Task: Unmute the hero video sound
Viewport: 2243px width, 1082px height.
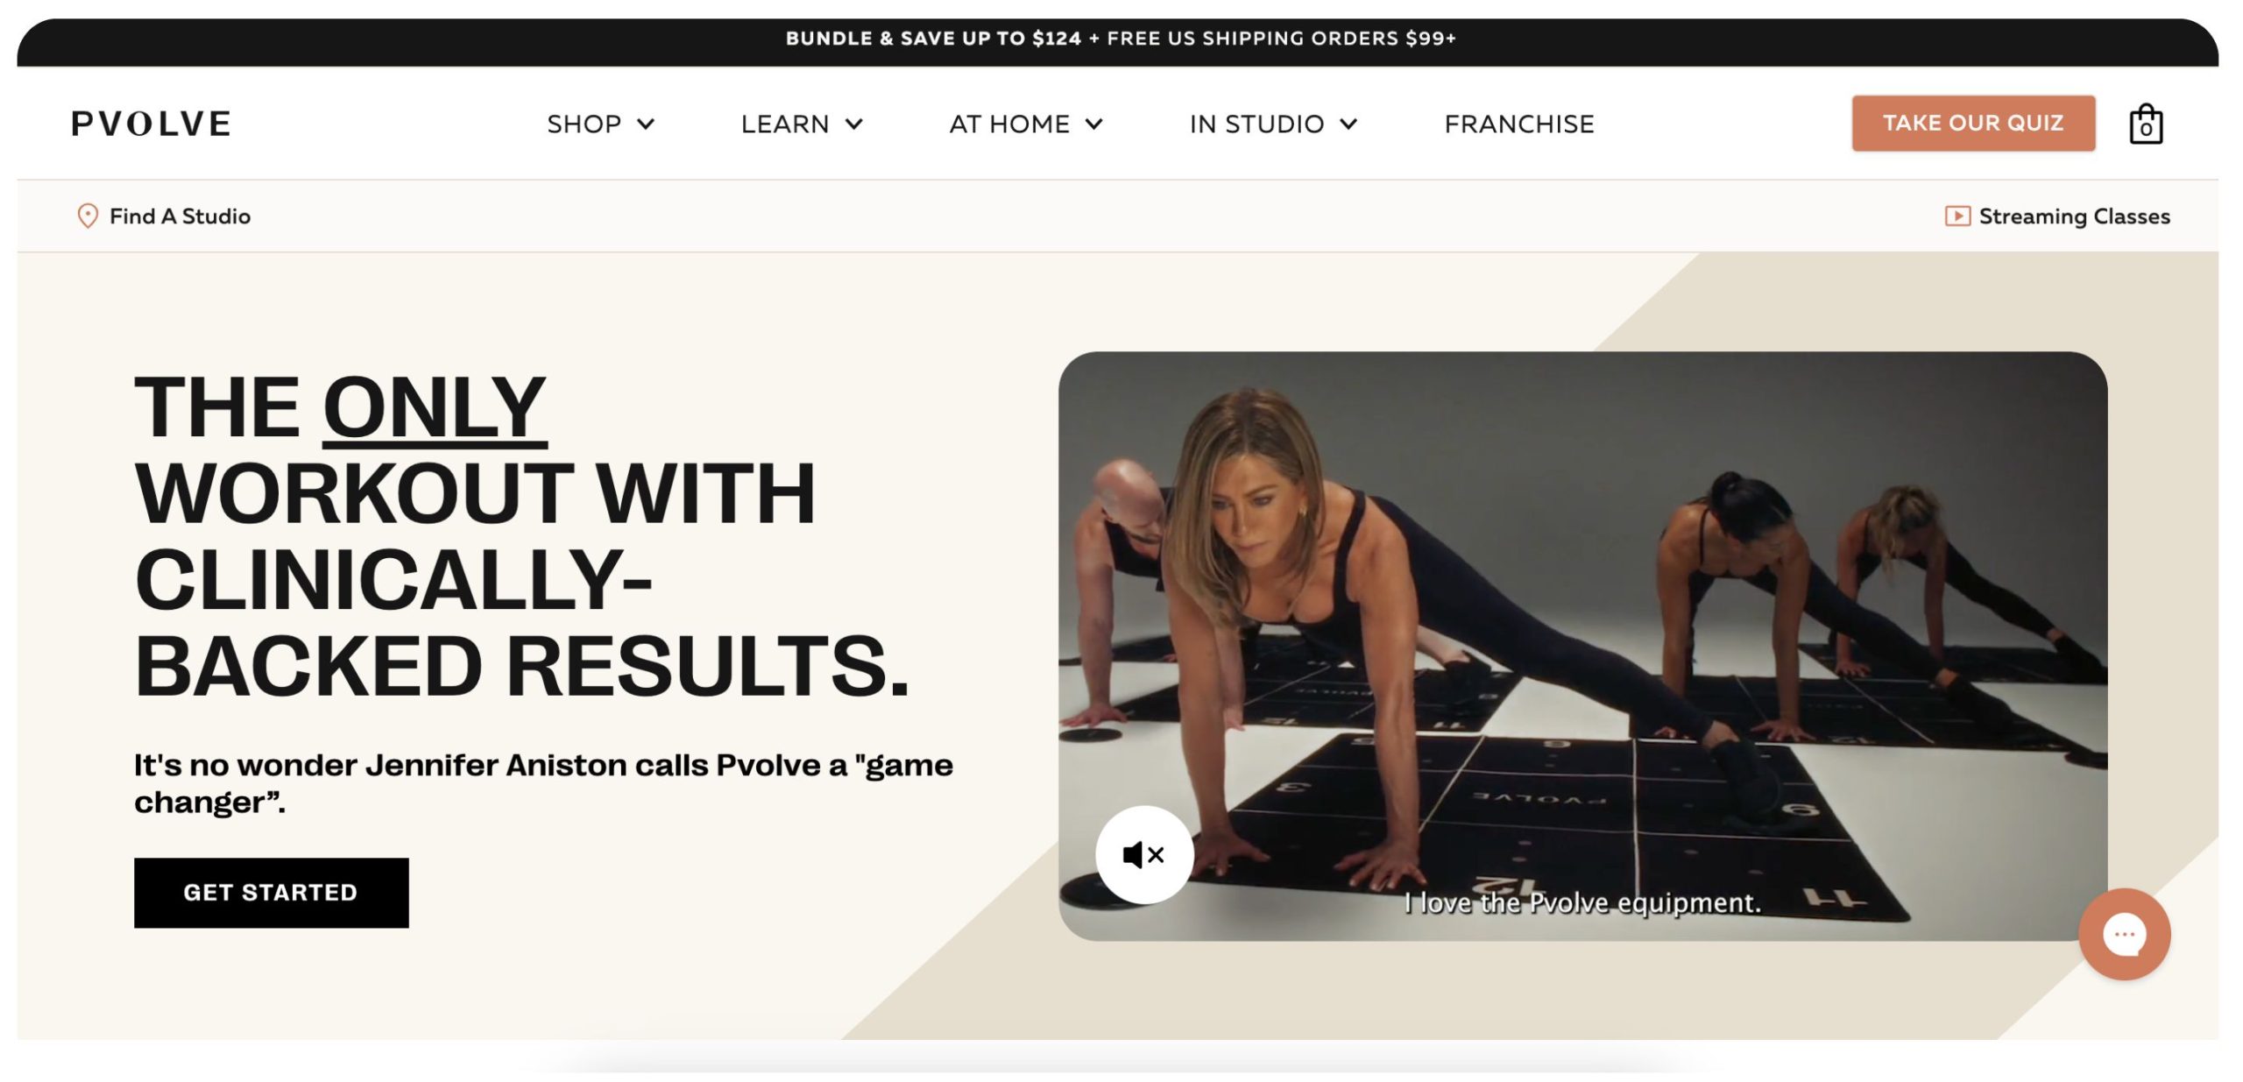Action: 1143,854
